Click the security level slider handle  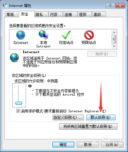tap(19, 103)
